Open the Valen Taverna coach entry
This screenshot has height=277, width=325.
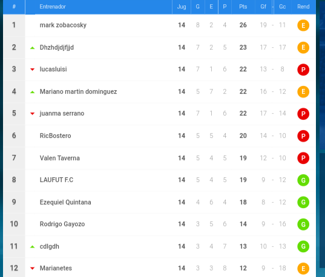60,158
